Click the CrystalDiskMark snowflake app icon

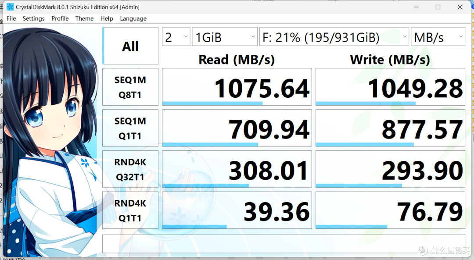coord(10,7)
